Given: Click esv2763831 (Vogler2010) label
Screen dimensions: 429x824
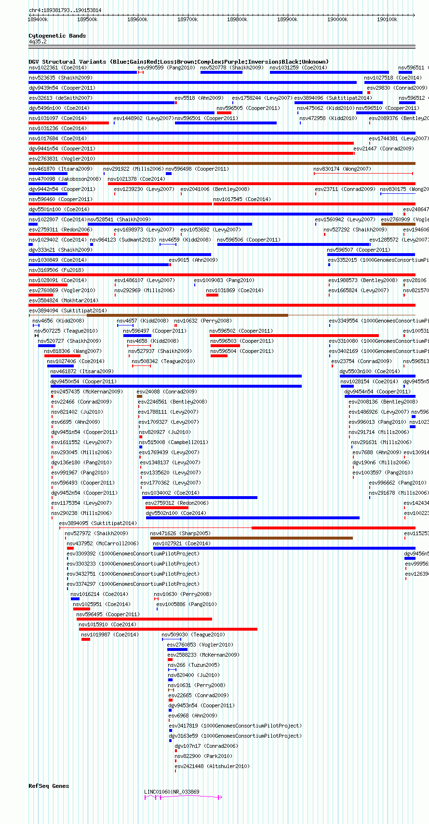Looking at the screenshot, I should [x=62, y=159].
